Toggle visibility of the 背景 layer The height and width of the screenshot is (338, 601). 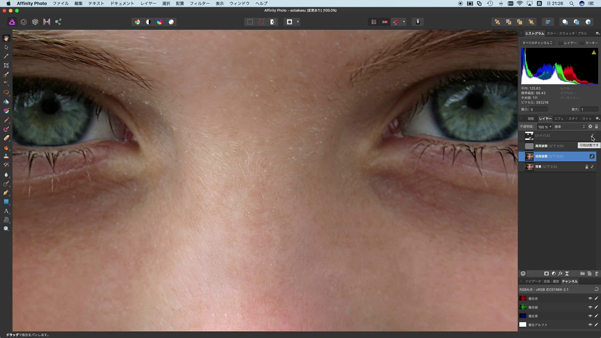[592, 167]
